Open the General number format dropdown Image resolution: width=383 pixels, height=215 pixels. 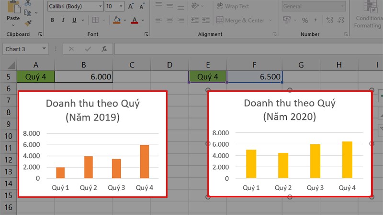tap(342, 6)
